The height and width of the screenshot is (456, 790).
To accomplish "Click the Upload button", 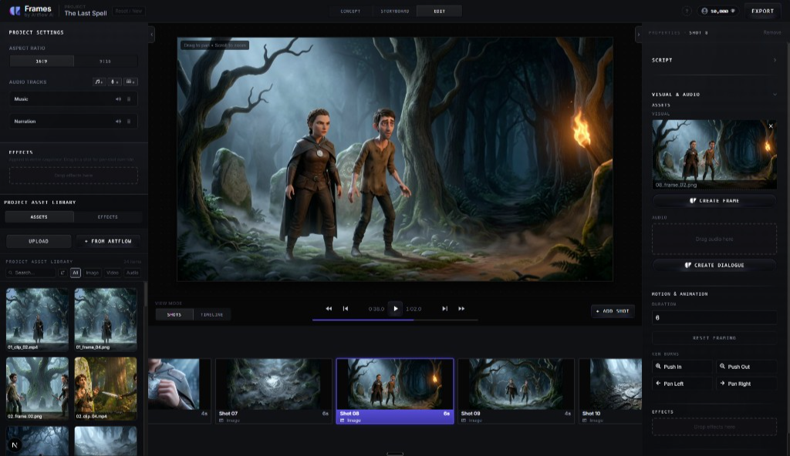I will (39, 242).
